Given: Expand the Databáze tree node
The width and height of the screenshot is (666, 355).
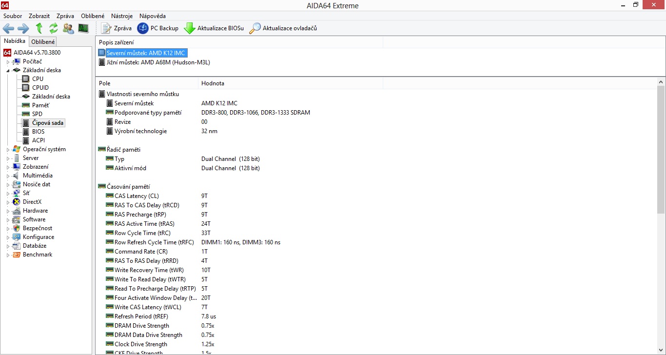Looking at the screenshot, I should [8, 246].
